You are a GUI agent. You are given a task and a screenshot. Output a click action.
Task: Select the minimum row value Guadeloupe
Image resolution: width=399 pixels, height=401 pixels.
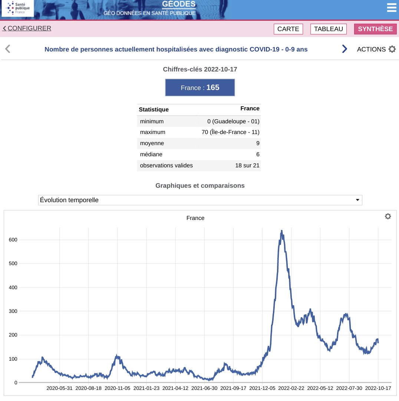[x=233, y=121]
